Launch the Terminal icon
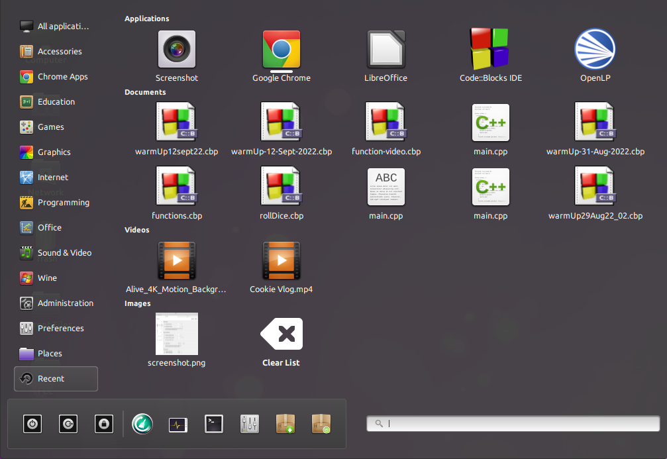 pyautogui.click(x=213, y=424)
